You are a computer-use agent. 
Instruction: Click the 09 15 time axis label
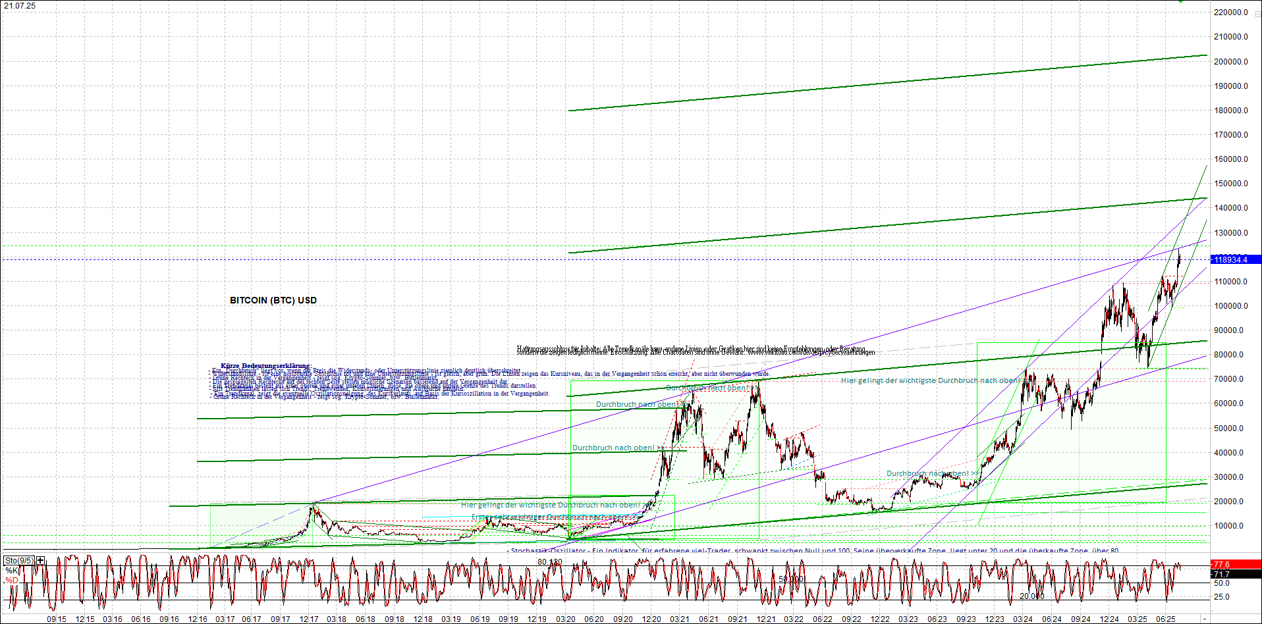tap(57, 619)
